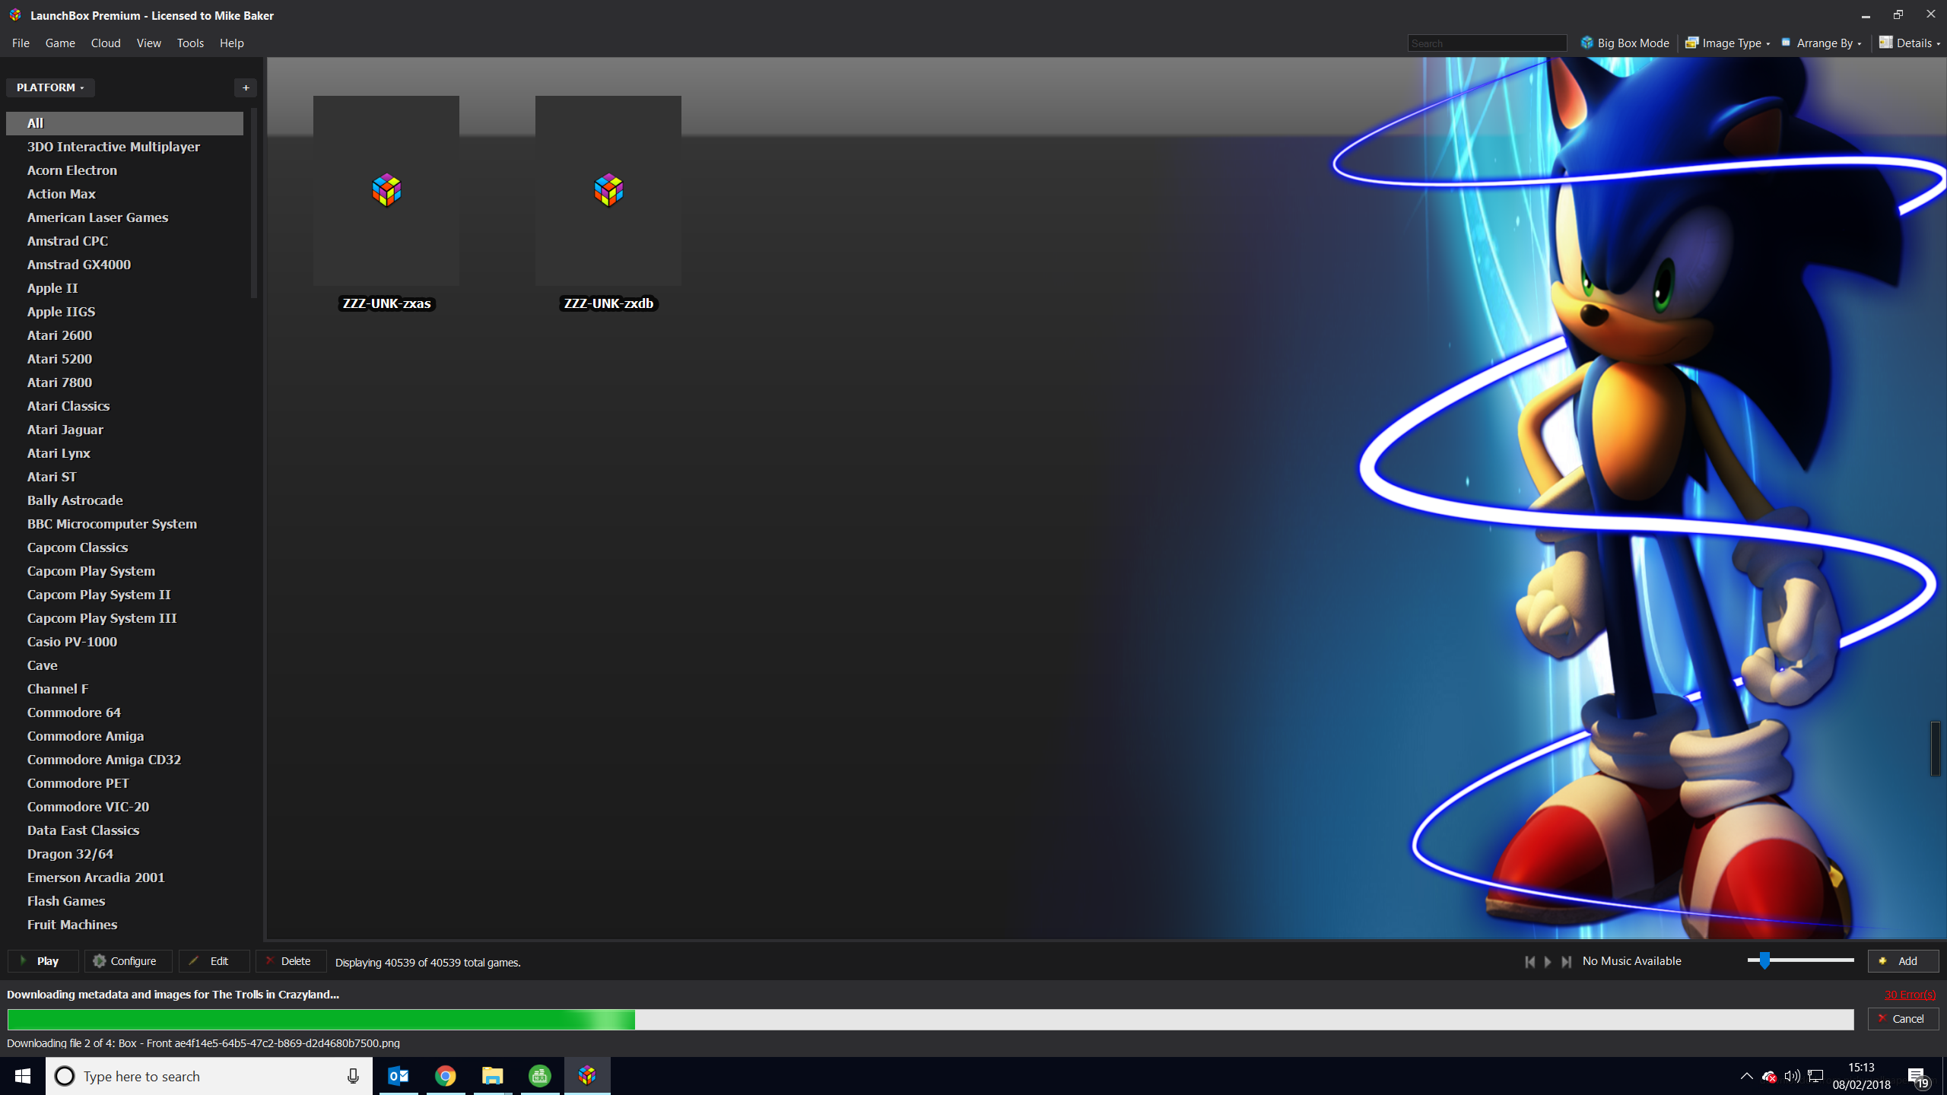Open the File menu
Image resolution: width=1947 pixels, height=1095 pixels.
(x=21, y=43)
